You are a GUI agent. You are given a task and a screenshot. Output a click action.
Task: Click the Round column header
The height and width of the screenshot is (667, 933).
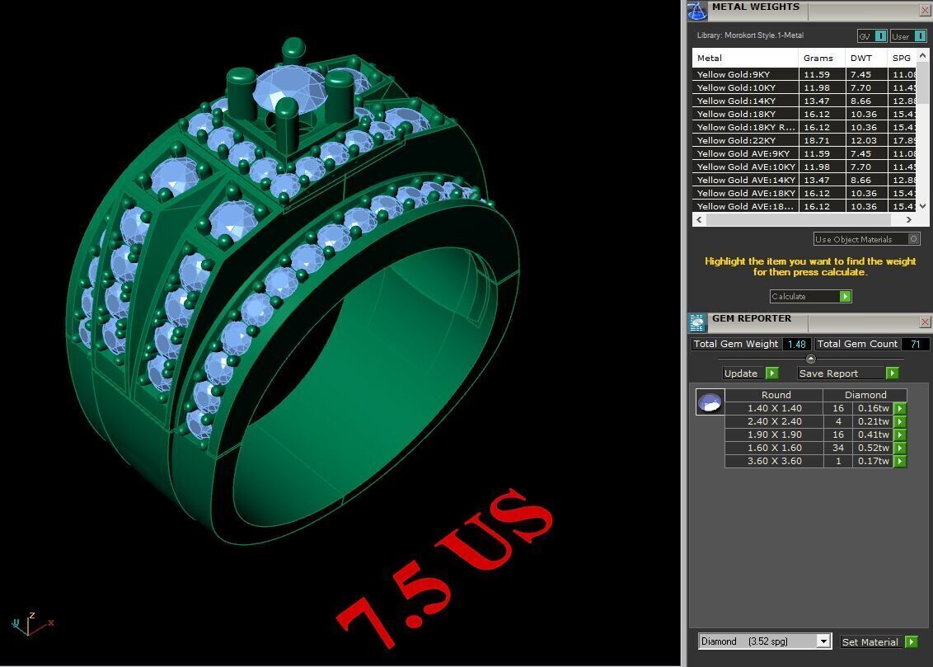tap(774, 394)
